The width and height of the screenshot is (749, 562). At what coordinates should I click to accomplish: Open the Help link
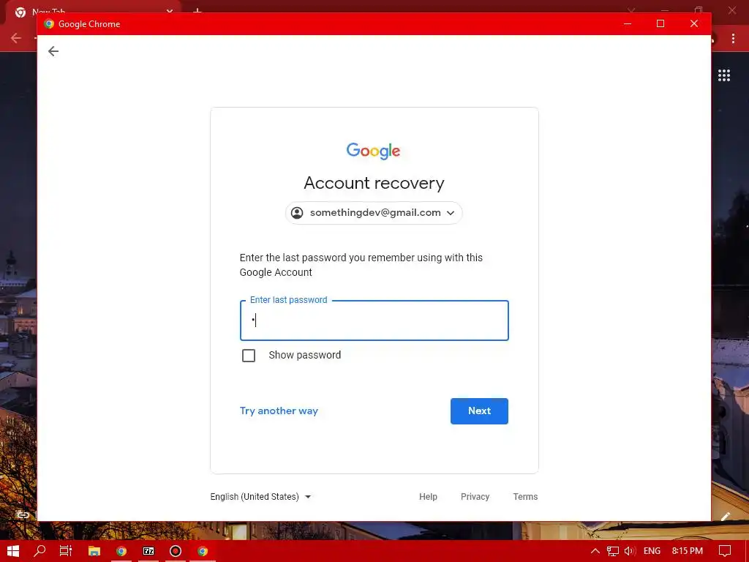pyautogui.click(x=428, y=497)
